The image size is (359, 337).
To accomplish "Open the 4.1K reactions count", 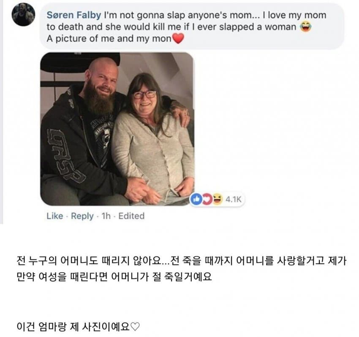I will (233, 200).
